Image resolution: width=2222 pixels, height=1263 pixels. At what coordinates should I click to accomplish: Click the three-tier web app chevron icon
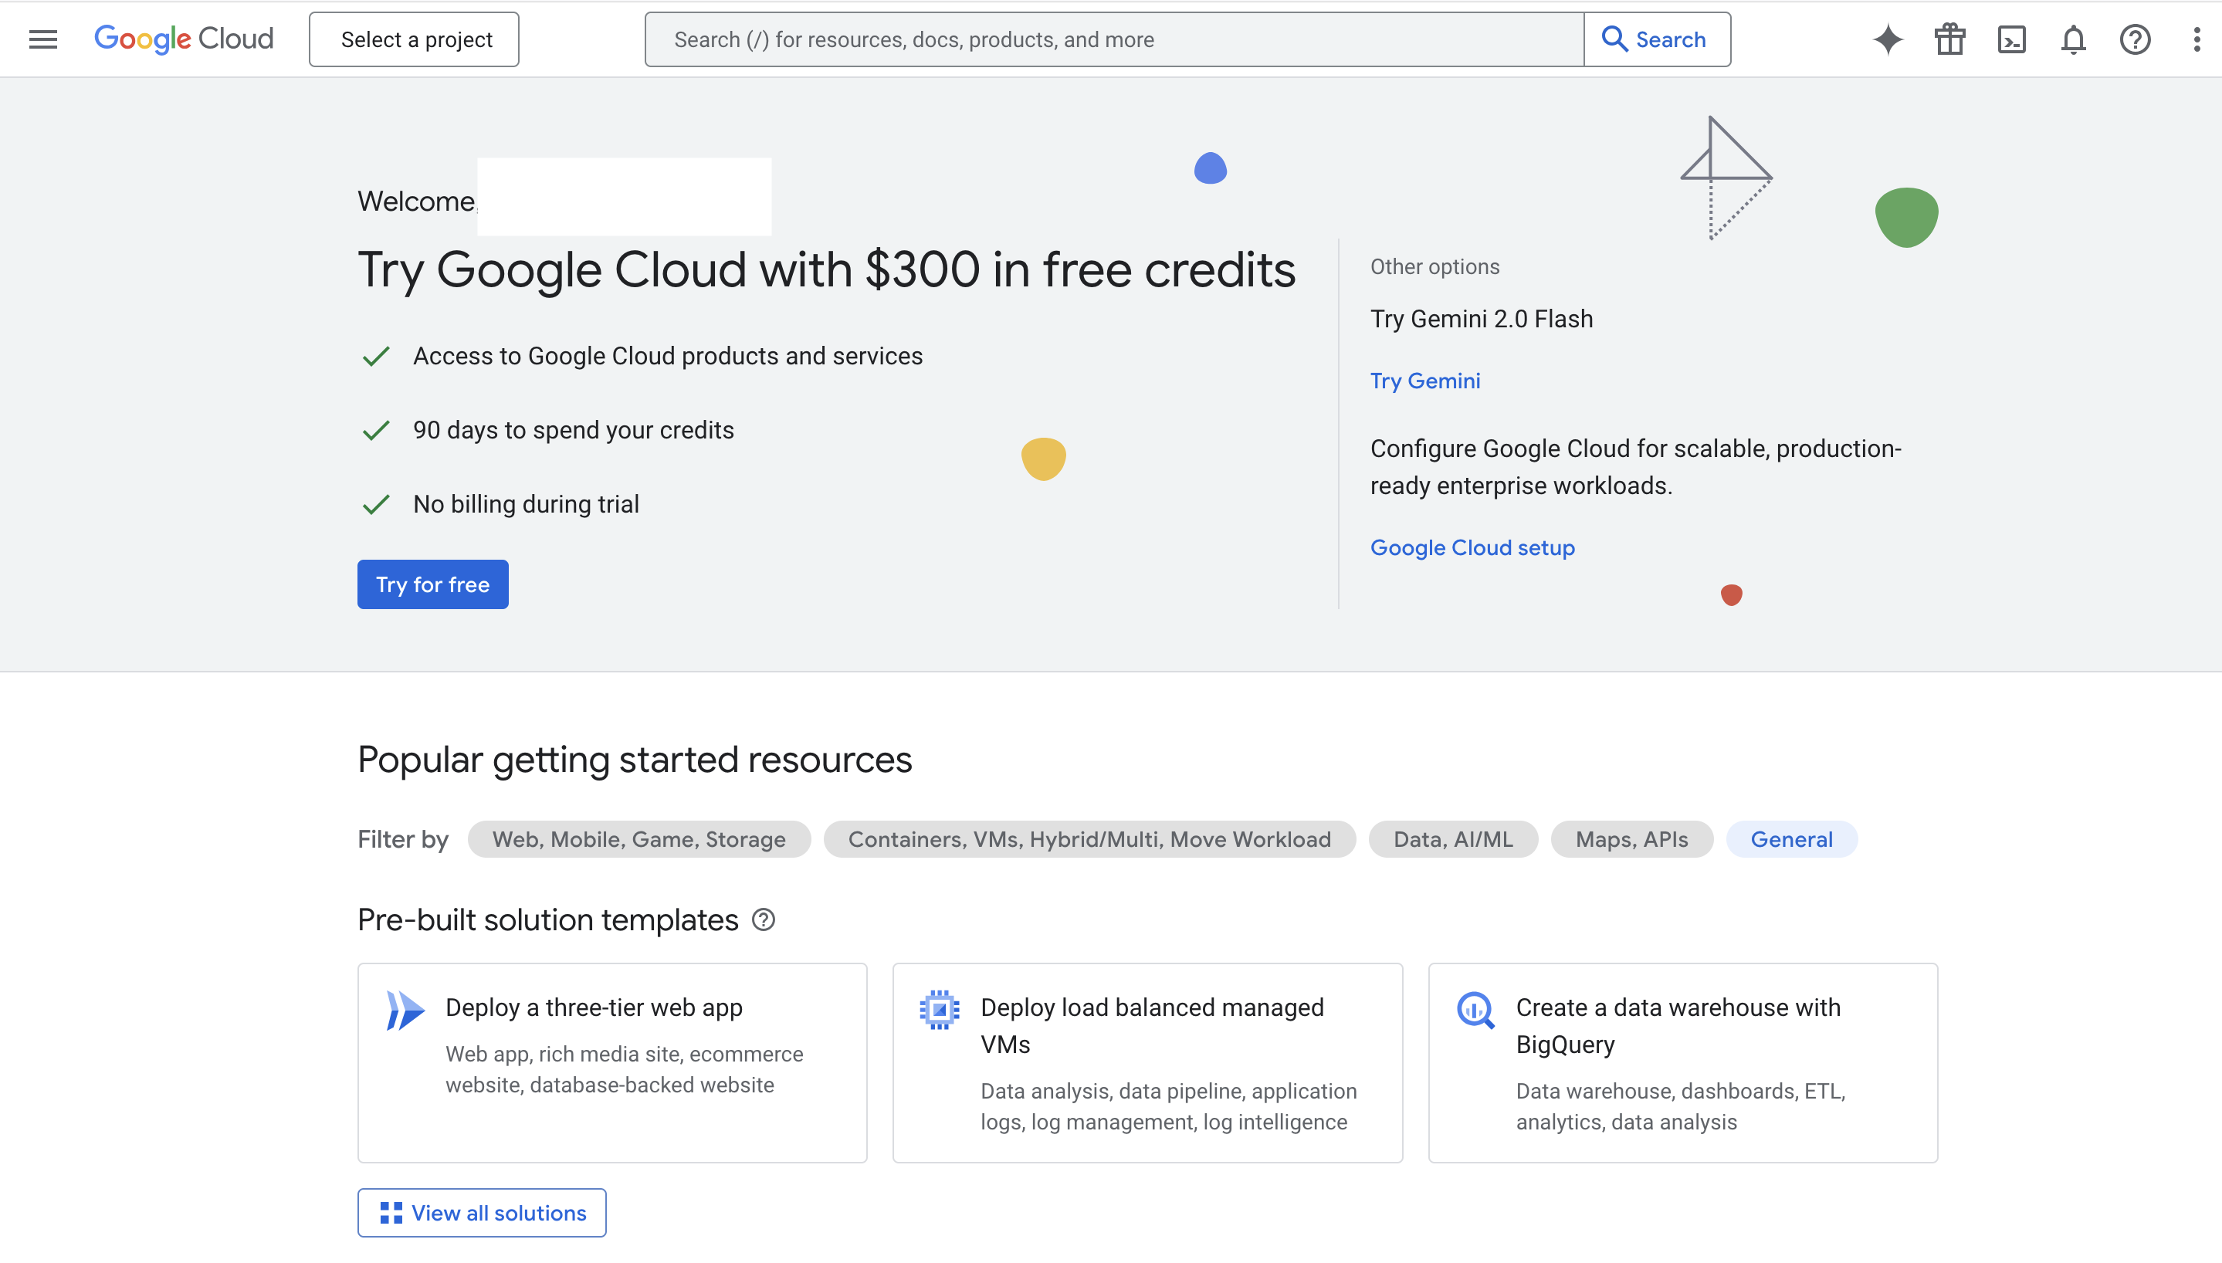[x=405, y=1011]
